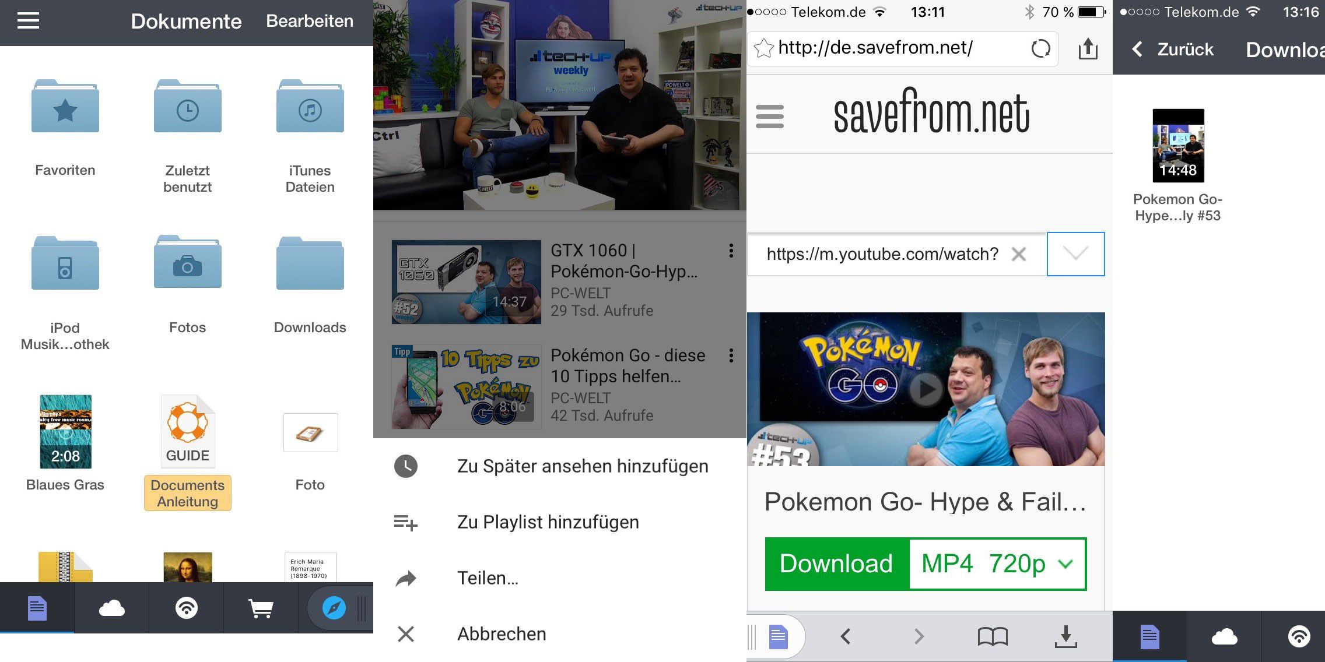Open the shopping cart purchases icon
Viewport: 1325px width, 662px height.
click(260, 608)
